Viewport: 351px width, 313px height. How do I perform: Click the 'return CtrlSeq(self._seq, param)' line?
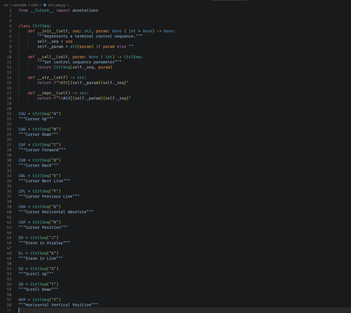pos(75,67)
